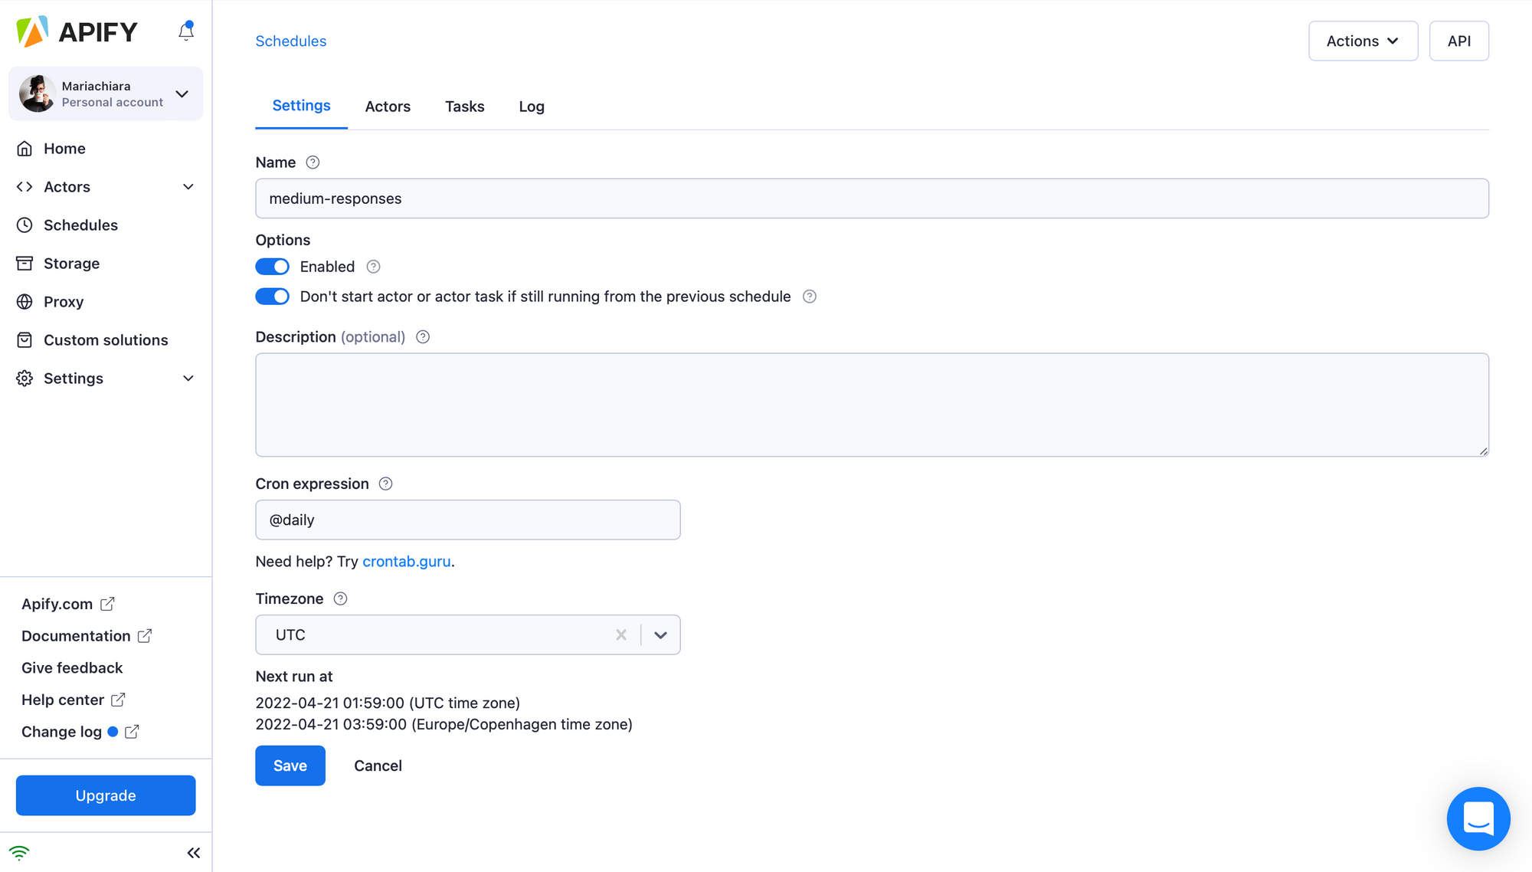Open the chat support bubble
Image resolution: width=1532 pixels, height=872 pixels.
1478,818
